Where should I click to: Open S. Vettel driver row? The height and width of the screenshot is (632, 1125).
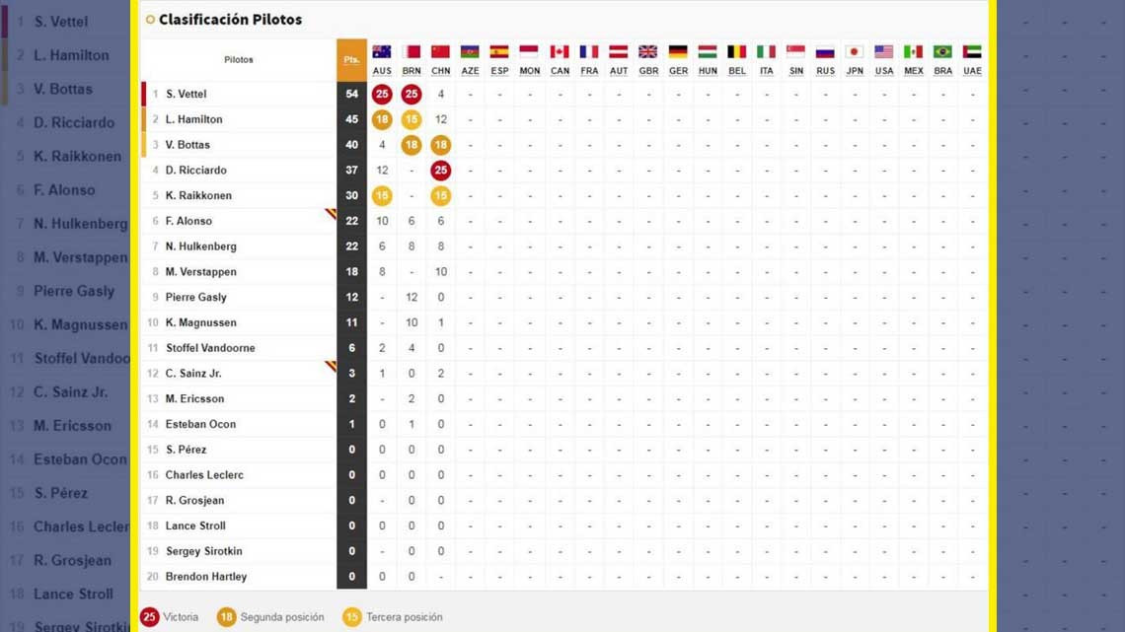pyautogui.click(x=187, y=95)
